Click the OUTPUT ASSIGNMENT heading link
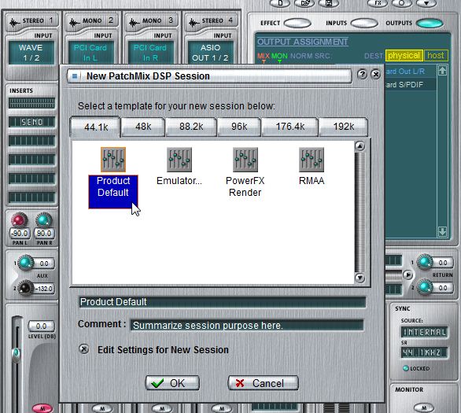461x413 pixels. pyautogui.click(x=303, y=42)
